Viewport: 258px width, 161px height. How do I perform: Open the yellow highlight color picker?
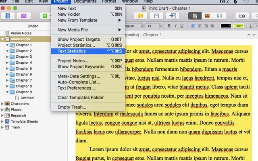239,26
